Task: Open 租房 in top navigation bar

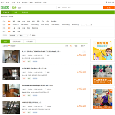Action: tap(19, 3)
